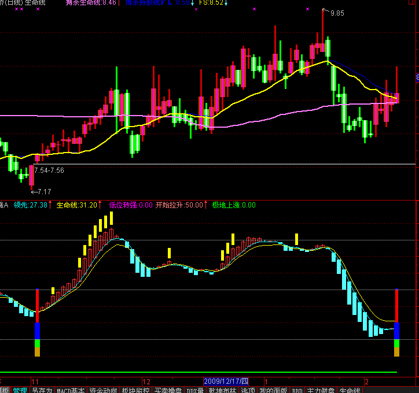The height and width of the screenshot is (393, 419).
Task: Click the 搏杀生命线:8.46 indicator value
Action: coord(91,3)
